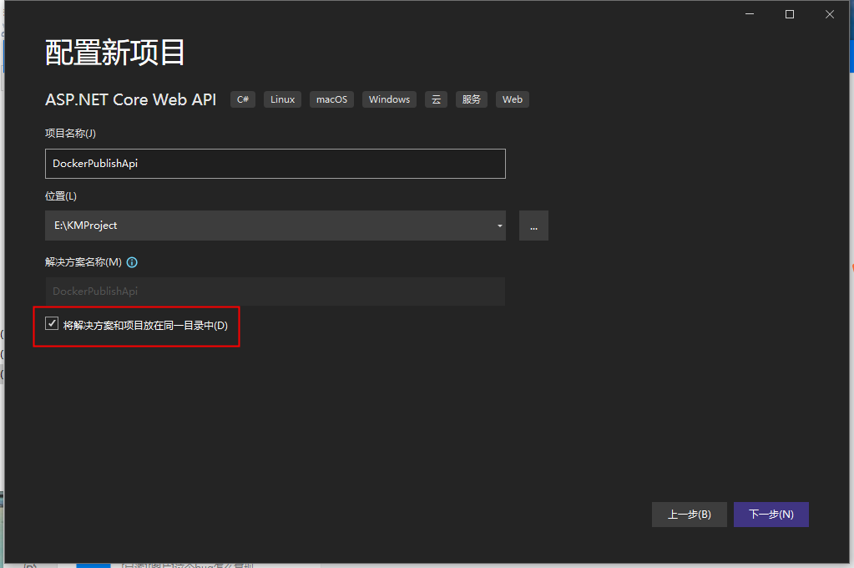Click the 解决方案名称(M) label

[x=83, y=262]
